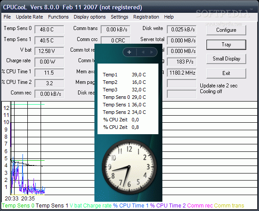The height and width of the screenshot is (211, 259).
Task: Click the 'Update rate 2 sec' status text
Action: [219, 86]
